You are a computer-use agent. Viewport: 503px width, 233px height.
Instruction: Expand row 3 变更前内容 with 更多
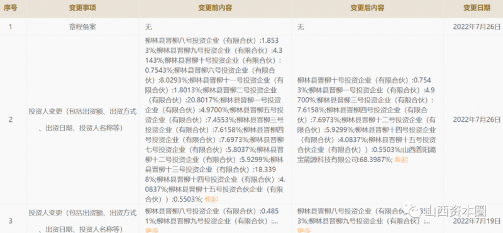tap(152, 230)
